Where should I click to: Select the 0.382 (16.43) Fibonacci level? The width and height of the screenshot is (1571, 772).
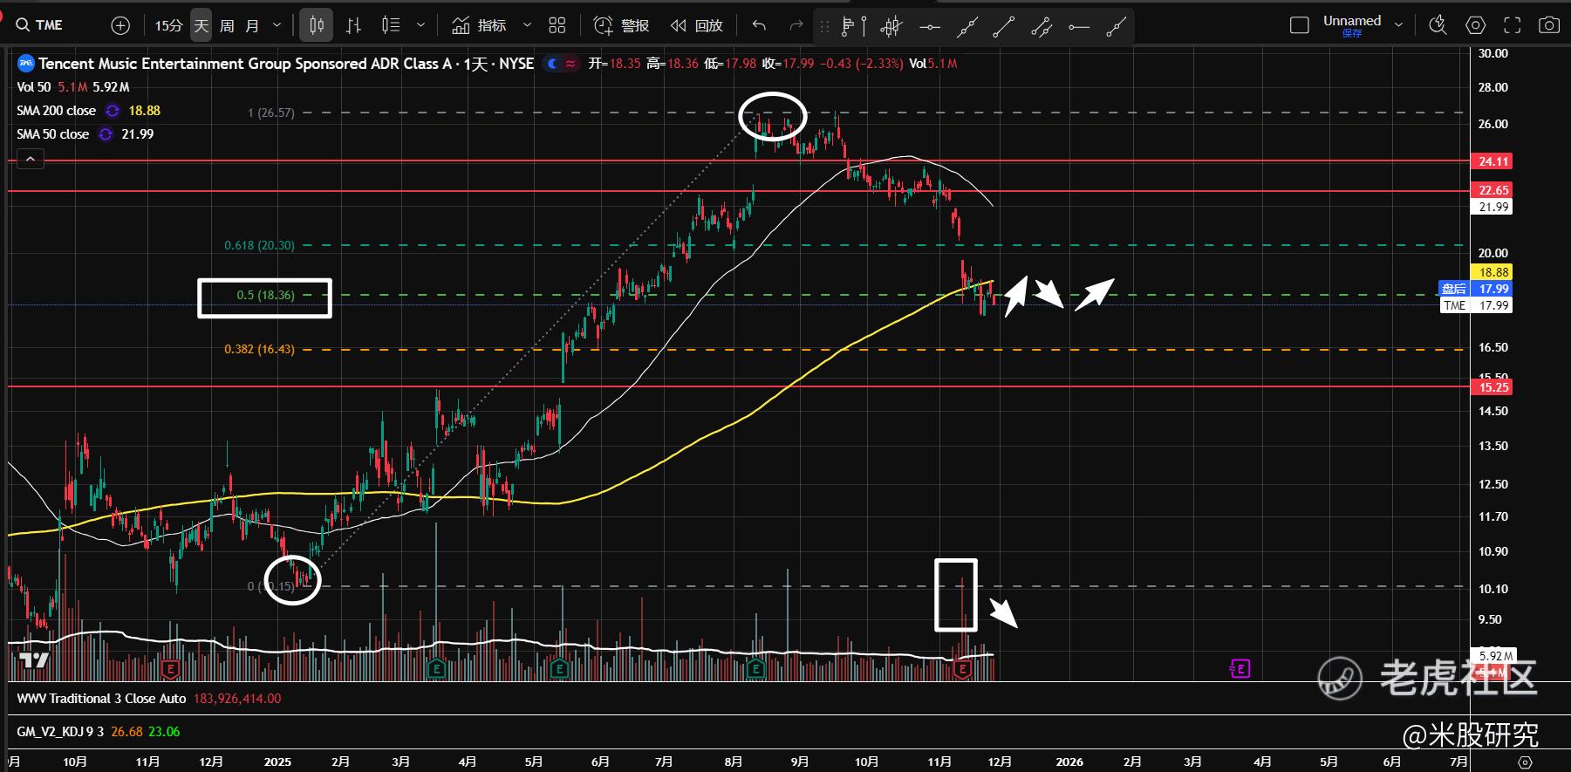pyautogui.click(x=259, y=349)
